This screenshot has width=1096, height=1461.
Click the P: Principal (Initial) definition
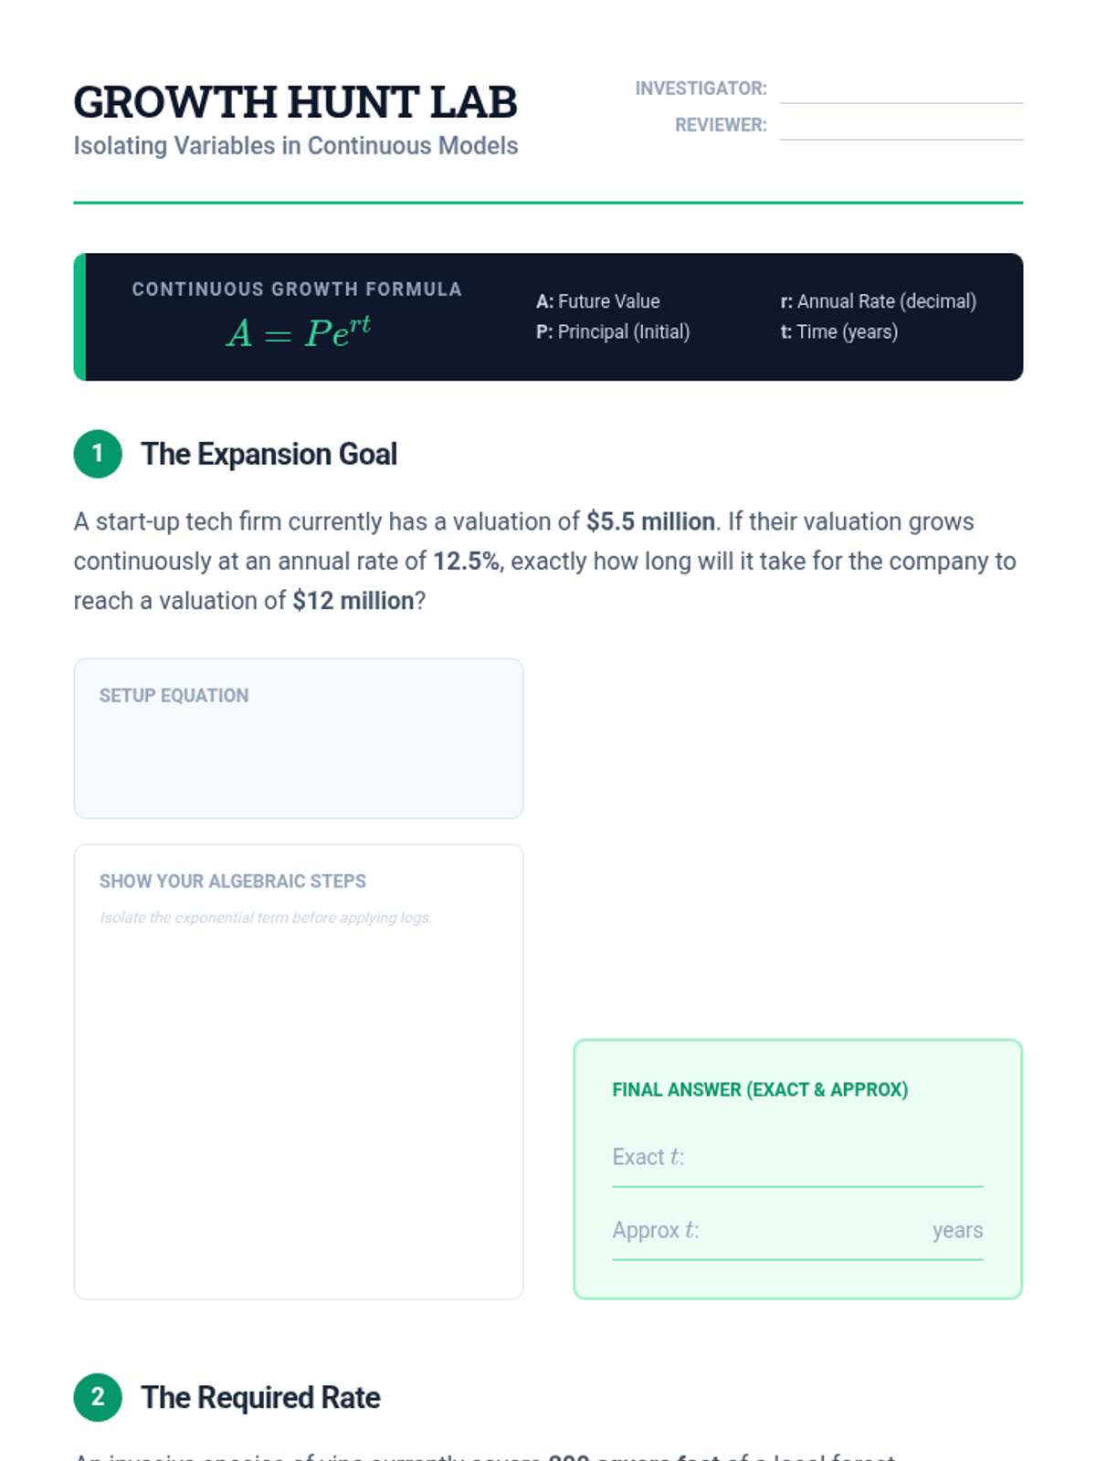(x=612, y=331)
